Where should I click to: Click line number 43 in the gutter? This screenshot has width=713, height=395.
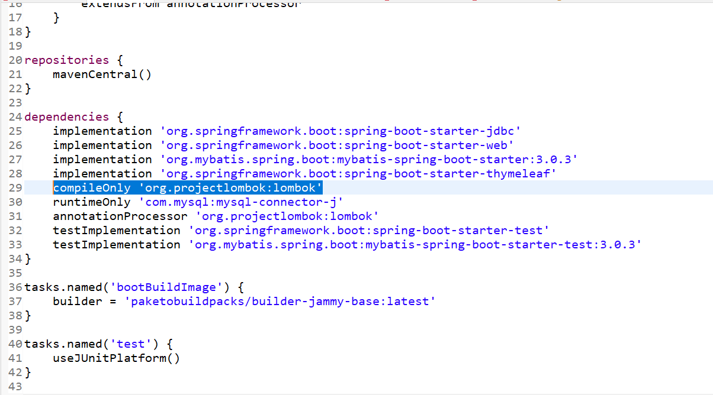(x=15, y=387)
